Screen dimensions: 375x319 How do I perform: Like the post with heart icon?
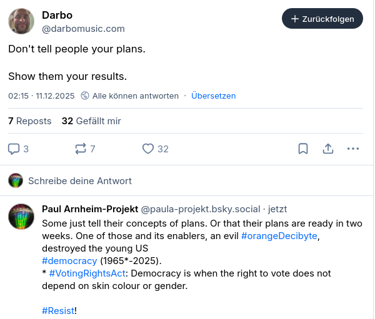(x=148, y=149)
